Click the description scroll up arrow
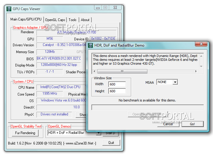 [201, 56]
